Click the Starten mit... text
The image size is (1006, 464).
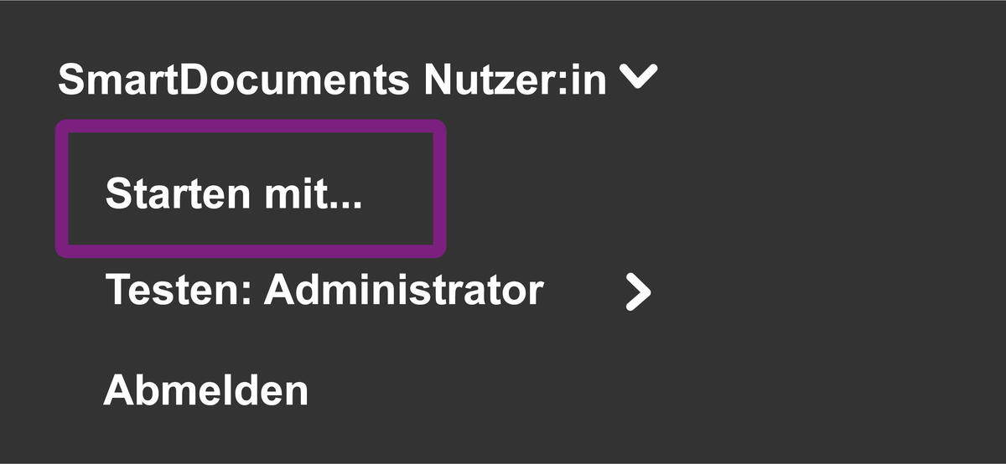(x=233, y=194)
